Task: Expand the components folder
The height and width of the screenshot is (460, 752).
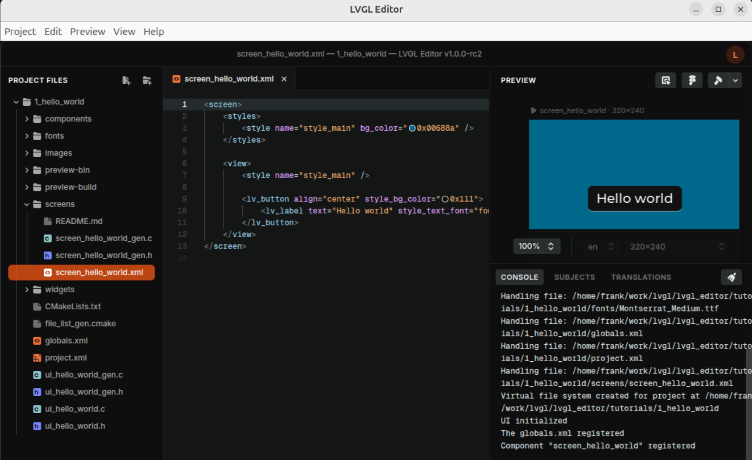Action: (27, 119)
